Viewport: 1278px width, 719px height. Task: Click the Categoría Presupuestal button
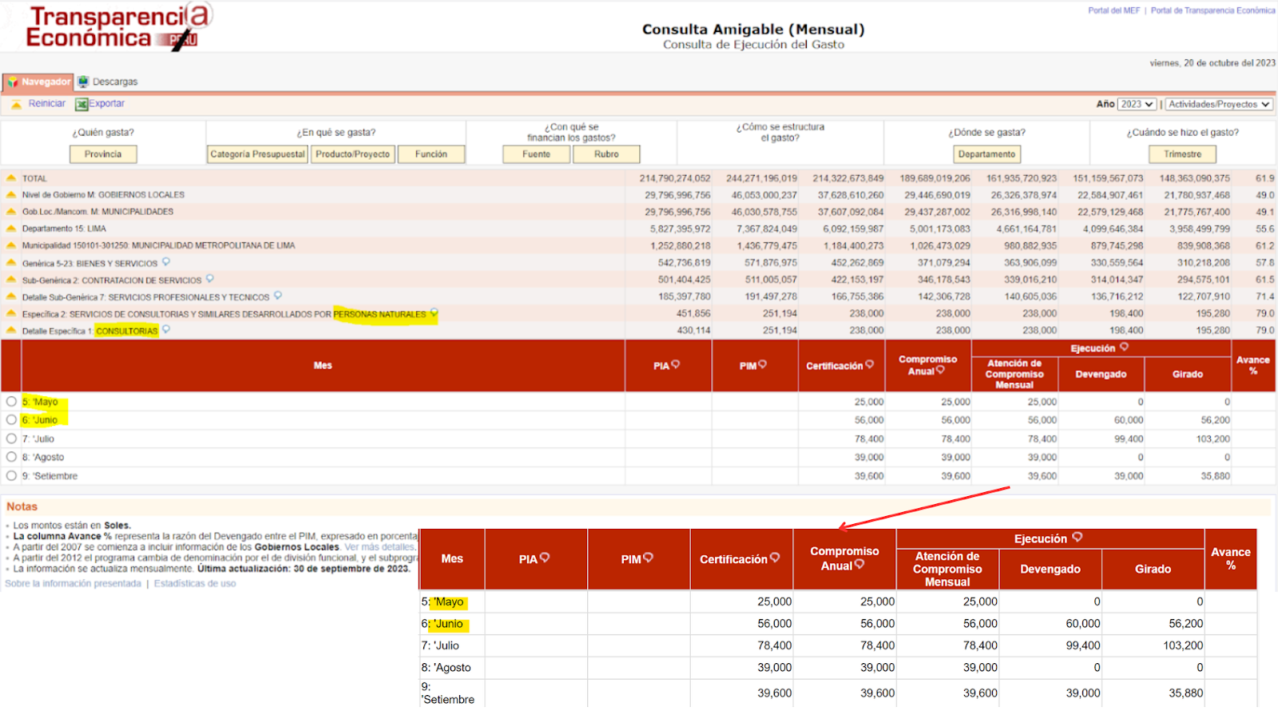tap(257, 154)
